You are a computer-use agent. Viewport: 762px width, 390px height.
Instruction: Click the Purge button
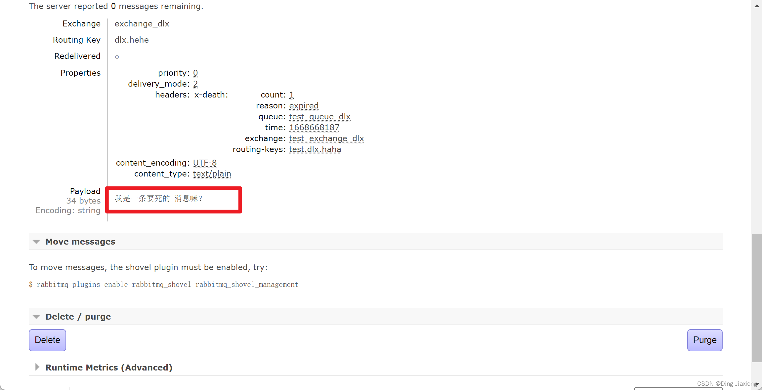tap(705, 340)
